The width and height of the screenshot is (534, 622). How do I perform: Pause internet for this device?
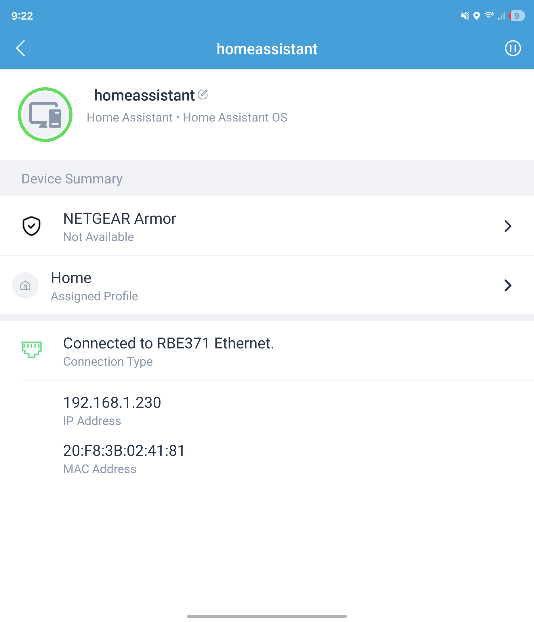click(x=512, y=48)
